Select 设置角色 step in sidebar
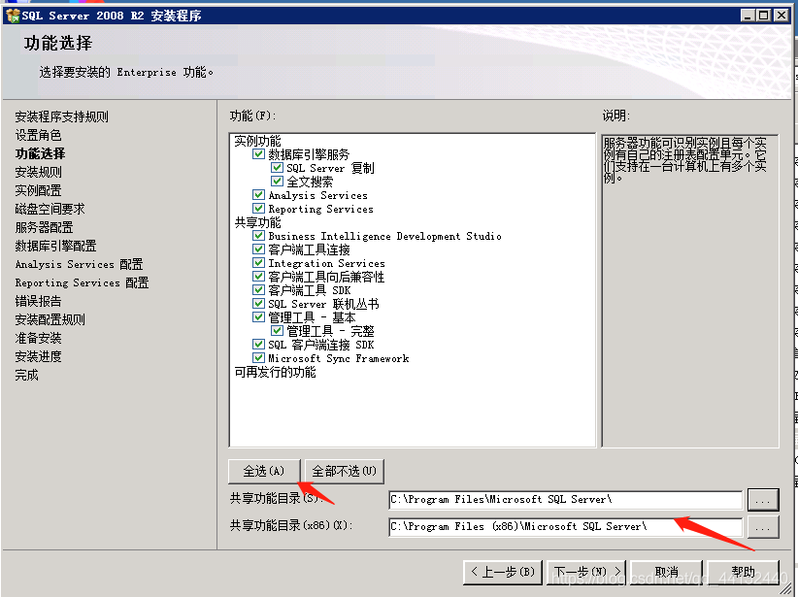 pos(38,135)
